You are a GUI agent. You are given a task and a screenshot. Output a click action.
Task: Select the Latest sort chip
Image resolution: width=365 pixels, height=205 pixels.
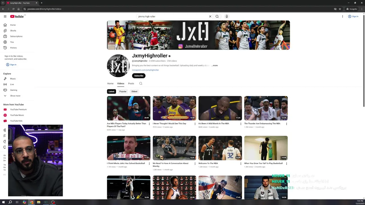click(111, 91)
